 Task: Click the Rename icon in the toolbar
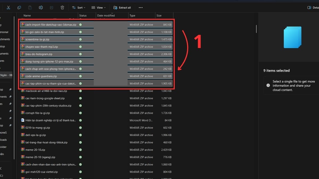pos(41,7)
